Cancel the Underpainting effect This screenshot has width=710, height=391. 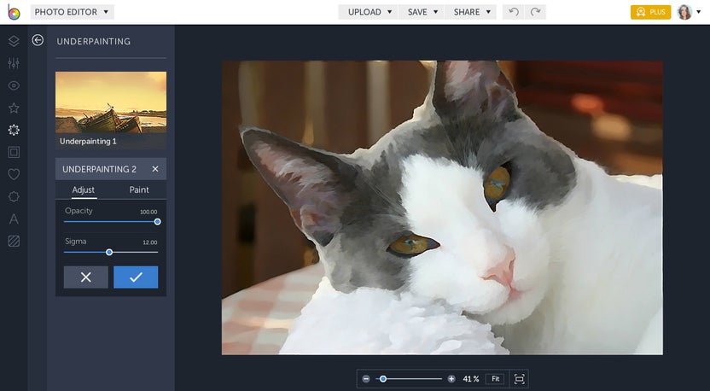[85, 277]
